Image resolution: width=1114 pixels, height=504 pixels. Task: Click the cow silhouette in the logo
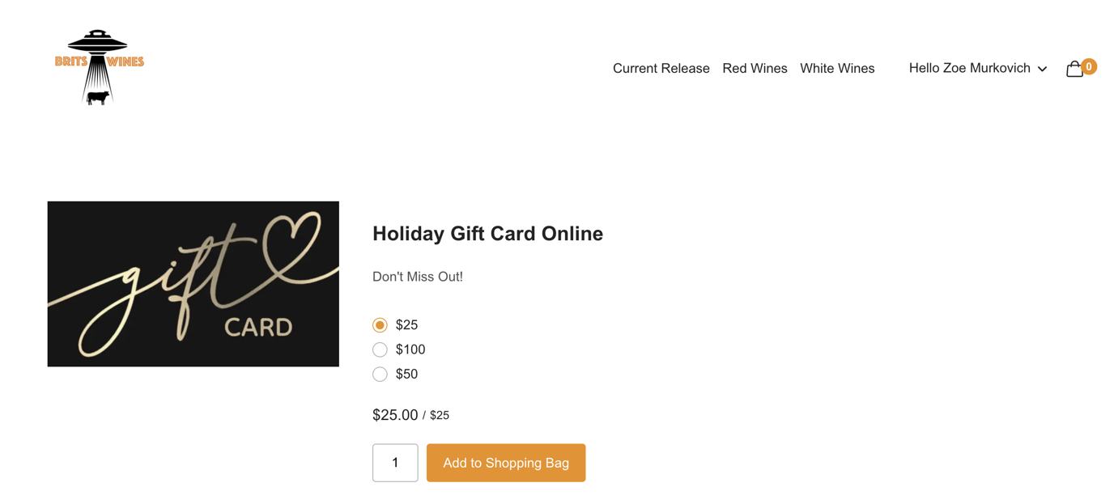(99, 97)
